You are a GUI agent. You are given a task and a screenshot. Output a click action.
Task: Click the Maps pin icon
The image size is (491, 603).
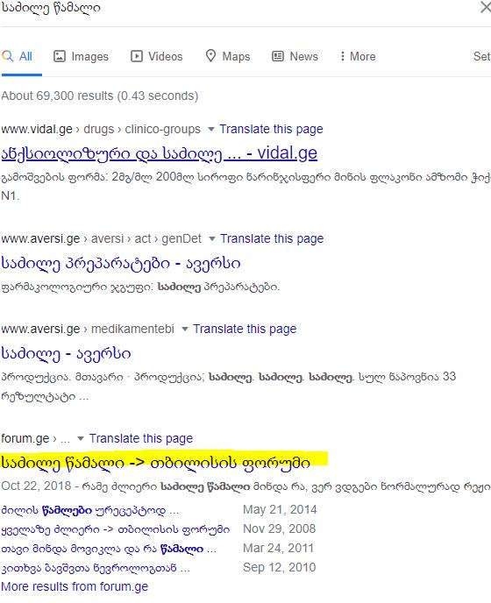[x=210, y=56]
